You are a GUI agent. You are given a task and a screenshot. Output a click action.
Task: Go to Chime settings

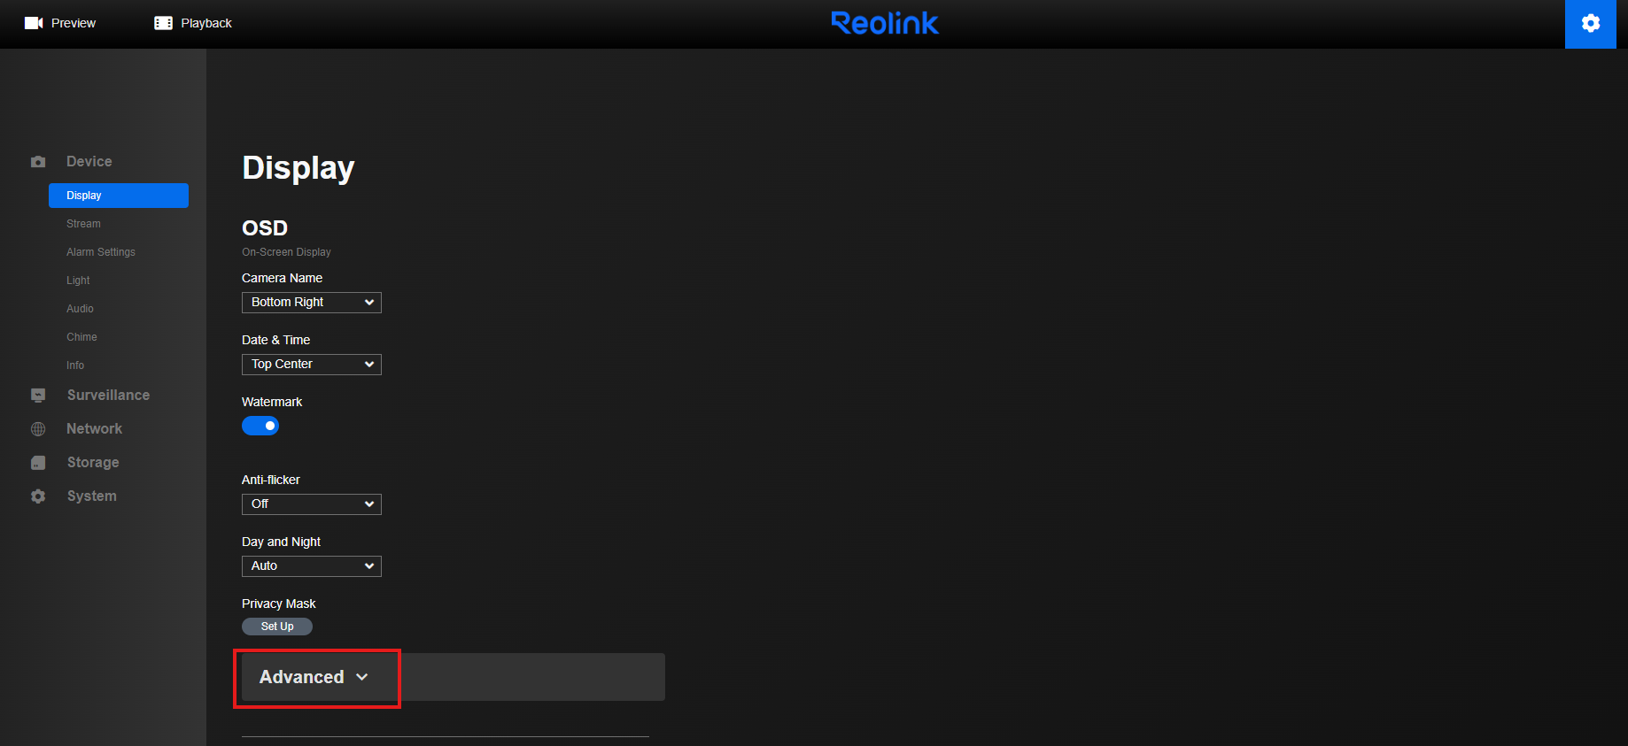click(x=81, y=337)
